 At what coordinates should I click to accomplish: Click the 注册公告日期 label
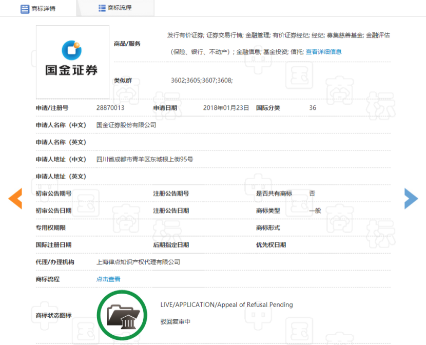pos(171,210)
